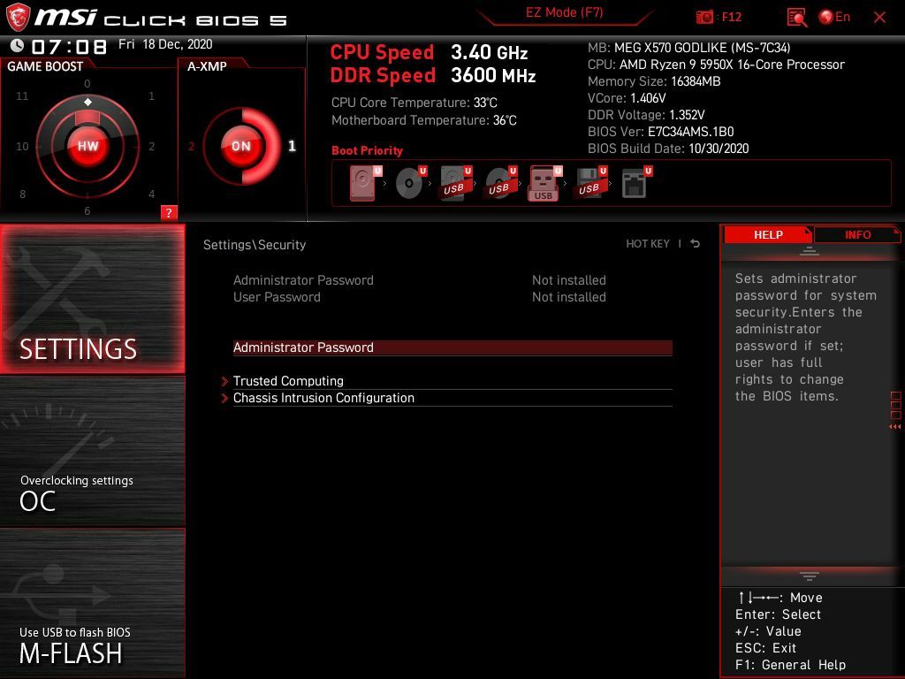Image resolution: width=905 pixels, height=679 pixels.
Task: Toggle the A-XMP ON button
Action: point(241,146)
